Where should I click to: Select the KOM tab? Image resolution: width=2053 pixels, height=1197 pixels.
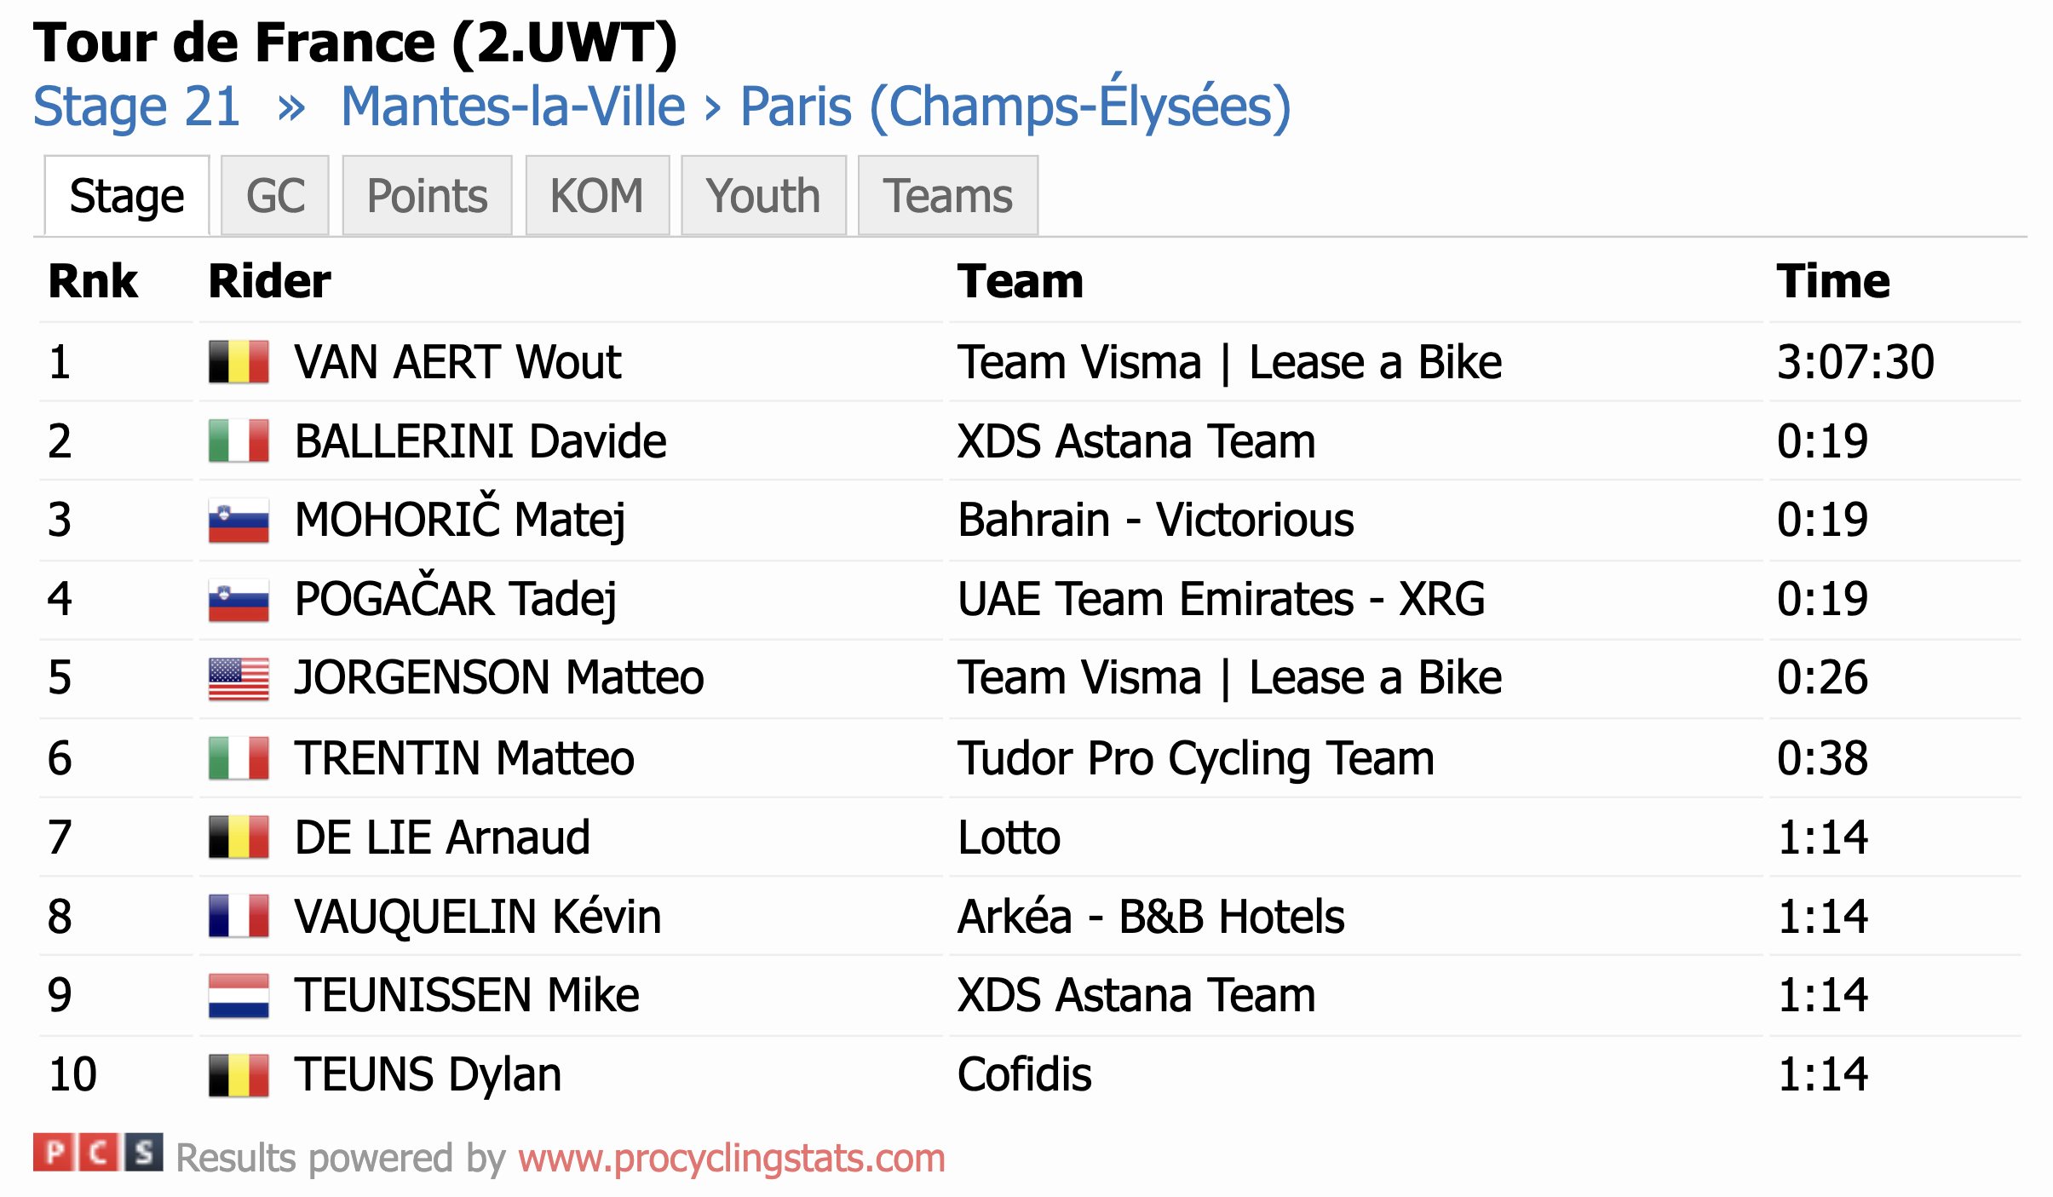597,195
